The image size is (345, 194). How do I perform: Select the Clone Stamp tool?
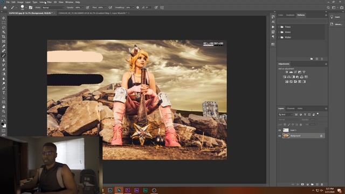point(4,60)
